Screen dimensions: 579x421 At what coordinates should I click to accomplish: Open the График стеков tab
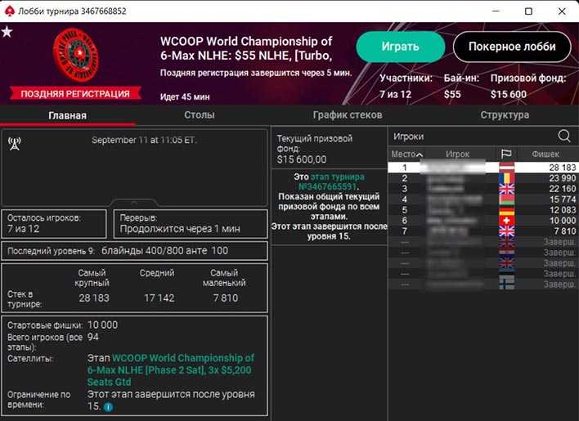[x=348, y=114]
